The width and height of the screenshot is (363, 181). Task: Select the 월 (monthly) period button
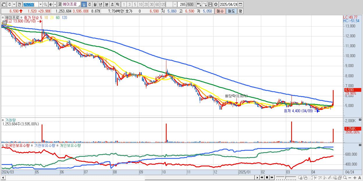(x=95, y=4)
